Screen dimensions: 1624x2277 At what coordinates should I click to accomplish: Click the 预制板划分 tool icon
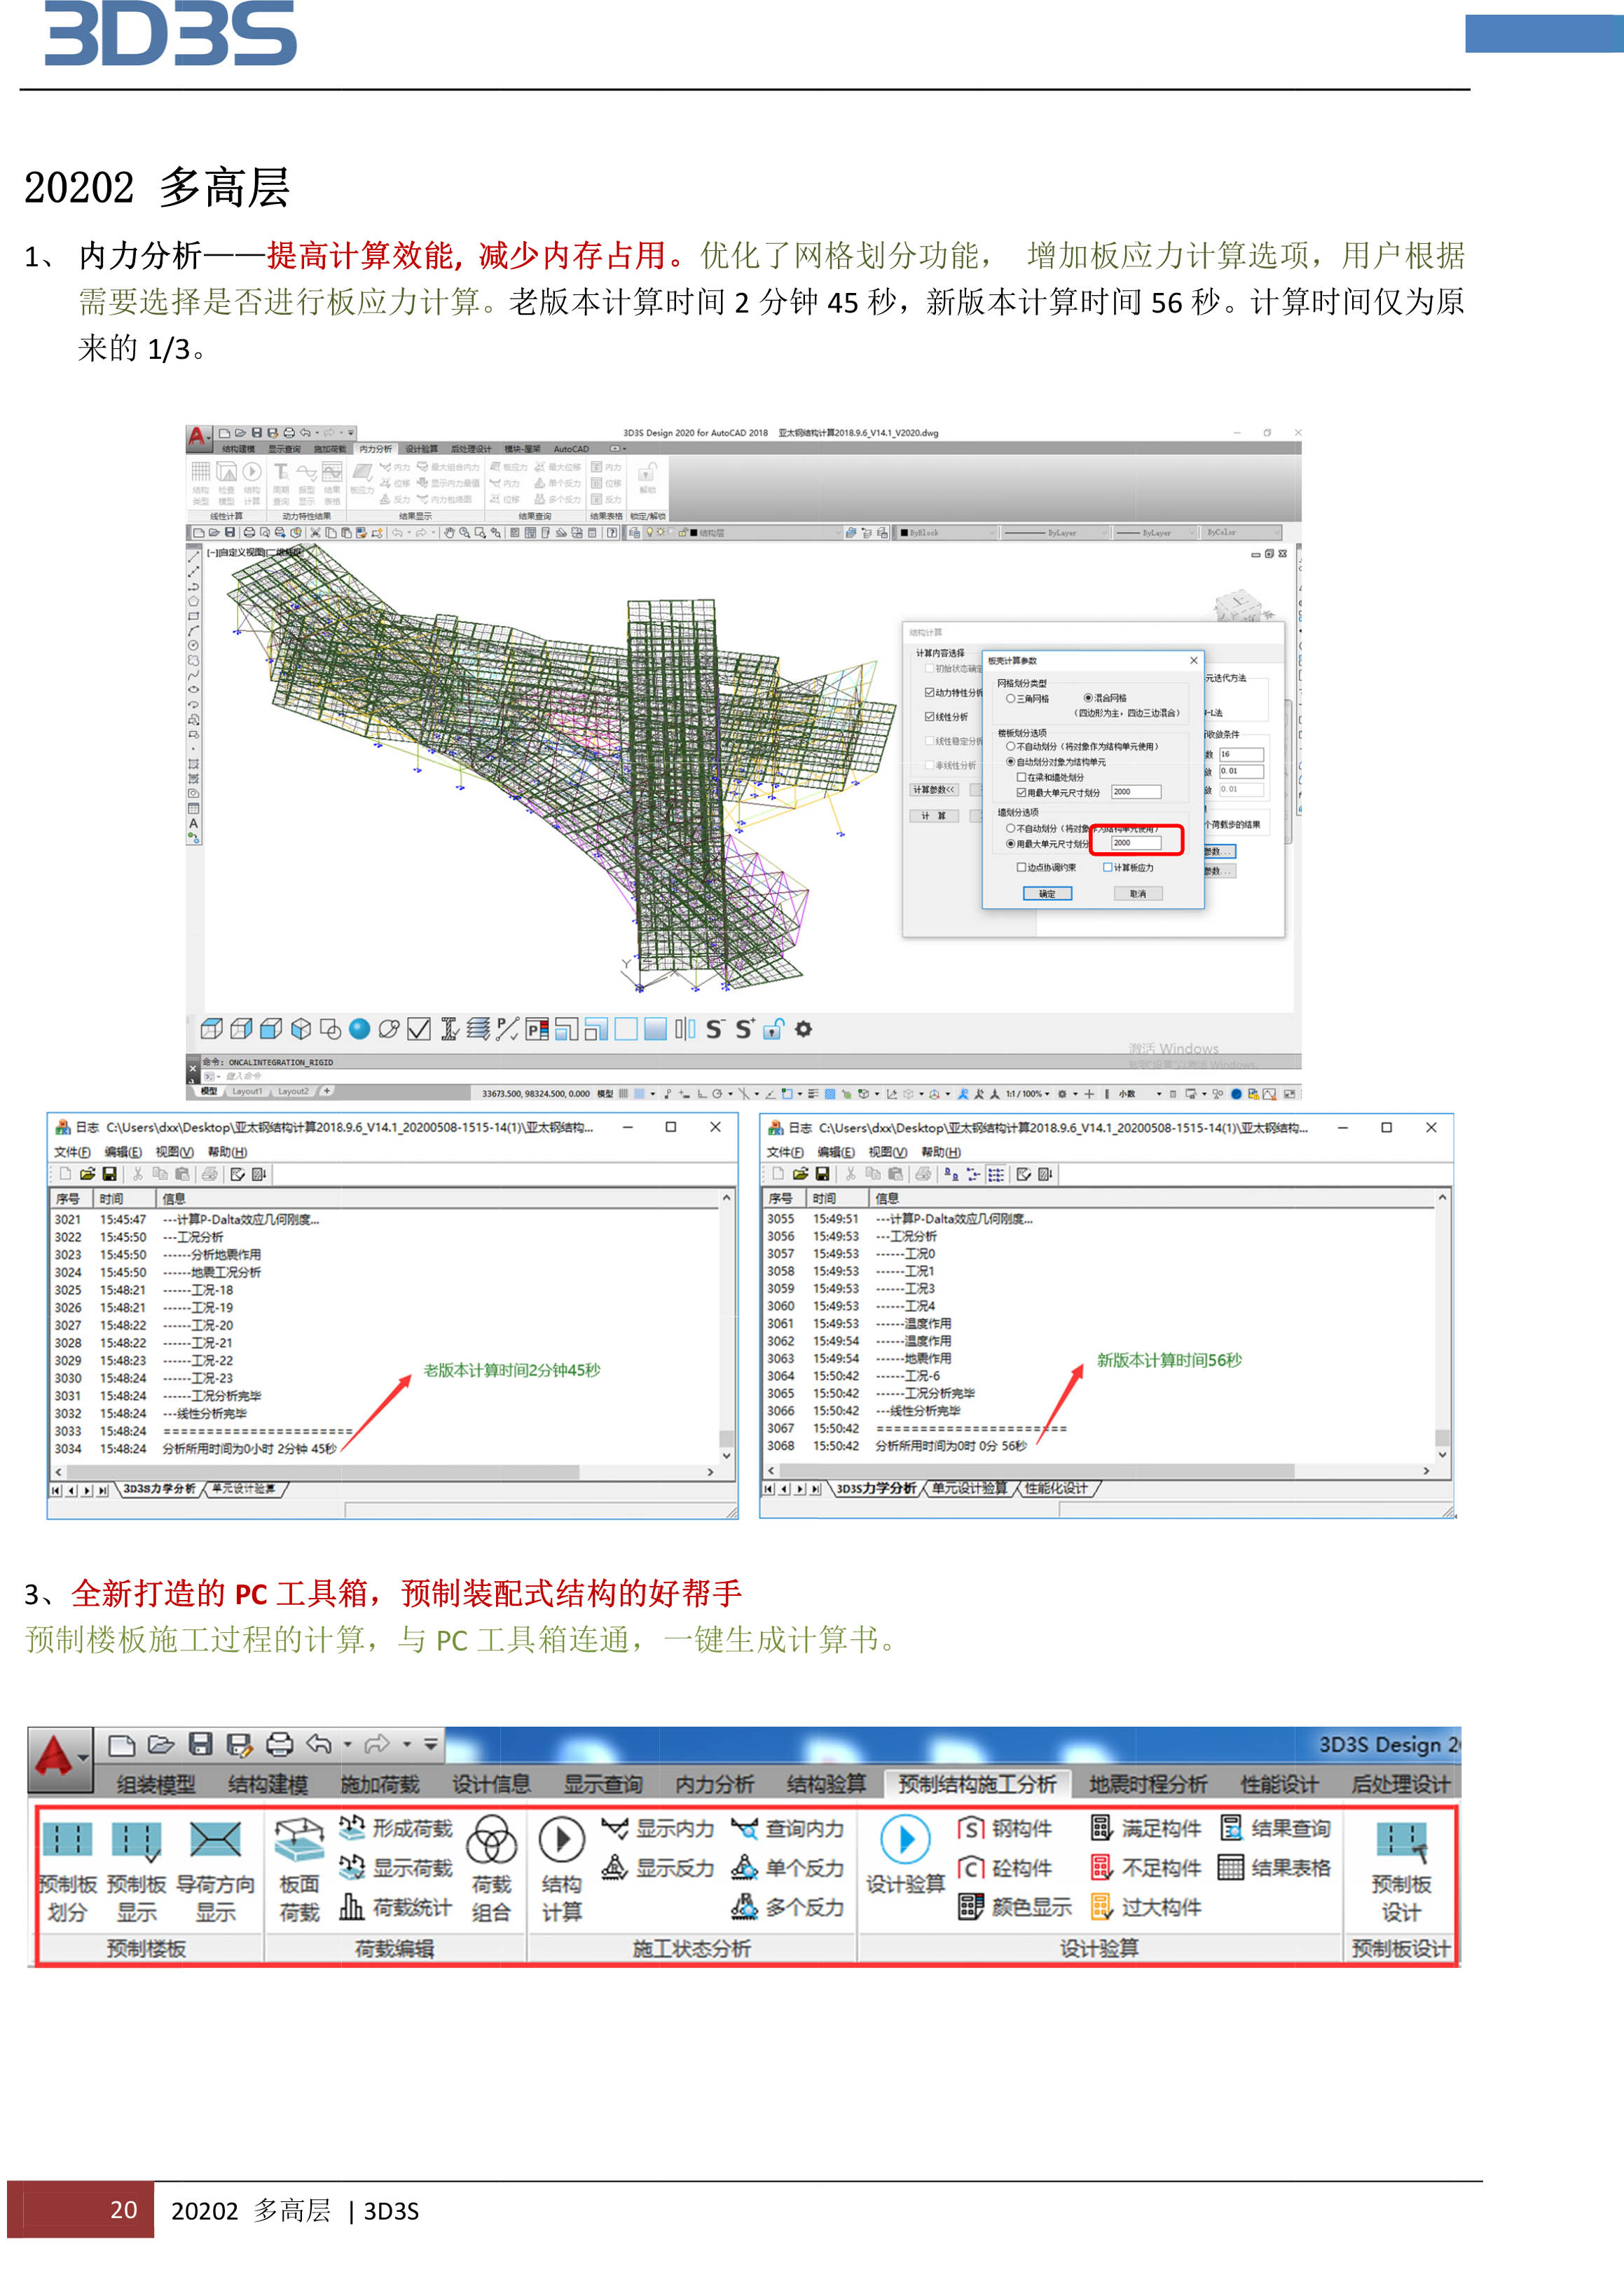coord(67,1840)
